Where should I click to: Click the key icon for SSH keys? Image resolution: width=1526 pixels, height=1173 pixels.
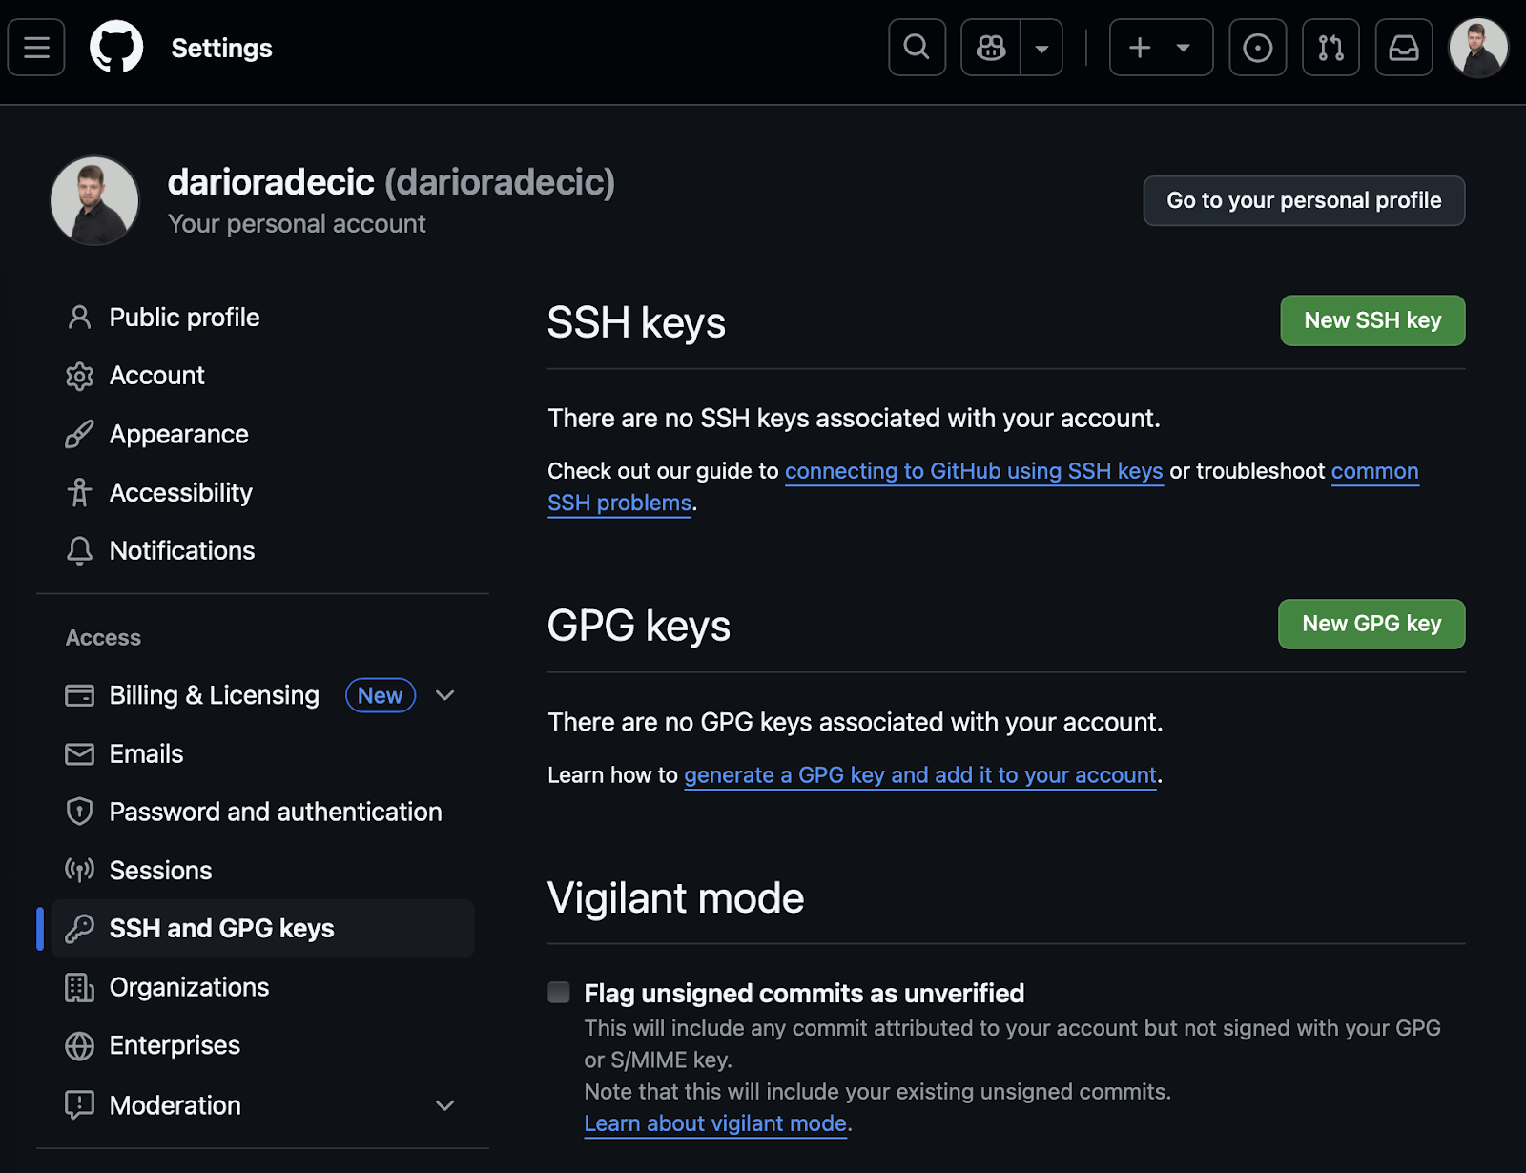(80, 929)
